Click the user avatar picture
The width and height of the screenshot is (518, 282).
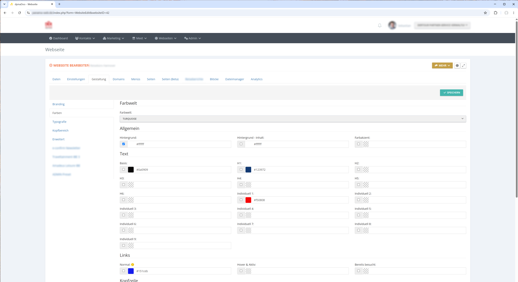(x=392, y=25)
